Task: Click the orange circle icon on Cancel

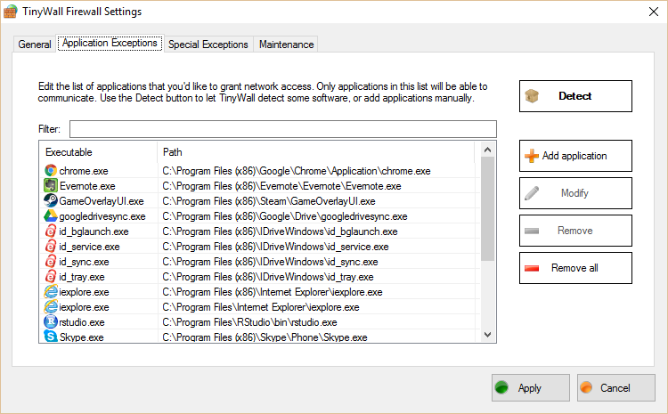Action: point(587,387)
